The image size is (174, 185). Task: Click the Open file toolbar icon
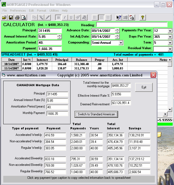4,18
